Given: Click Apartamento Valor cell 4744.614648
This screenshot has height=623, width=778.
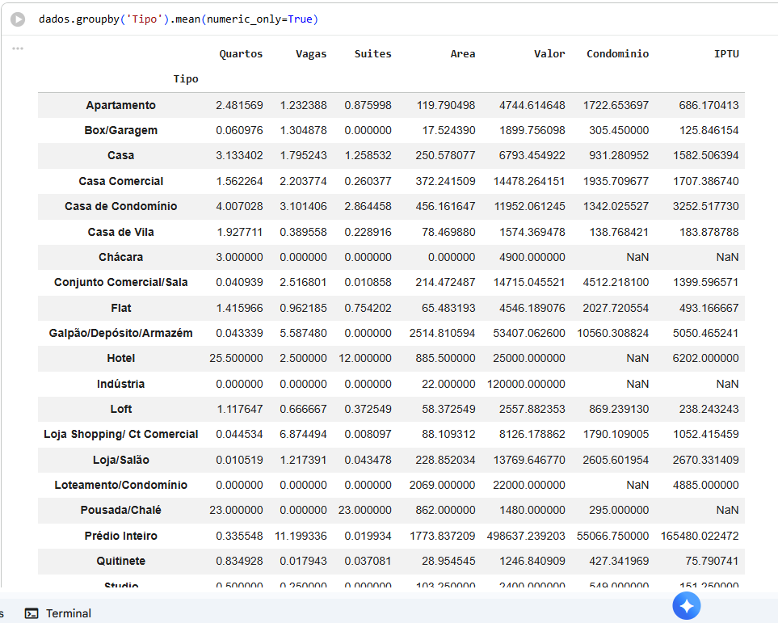Looking at the screenshot, I should click(532, 105).
